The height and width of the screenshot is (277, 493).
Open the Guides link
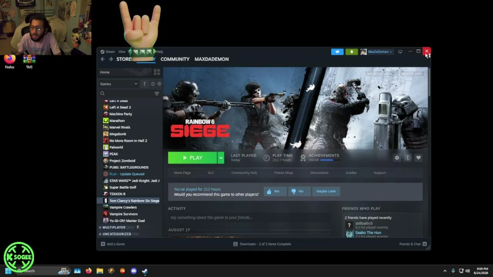click(351, 173)
